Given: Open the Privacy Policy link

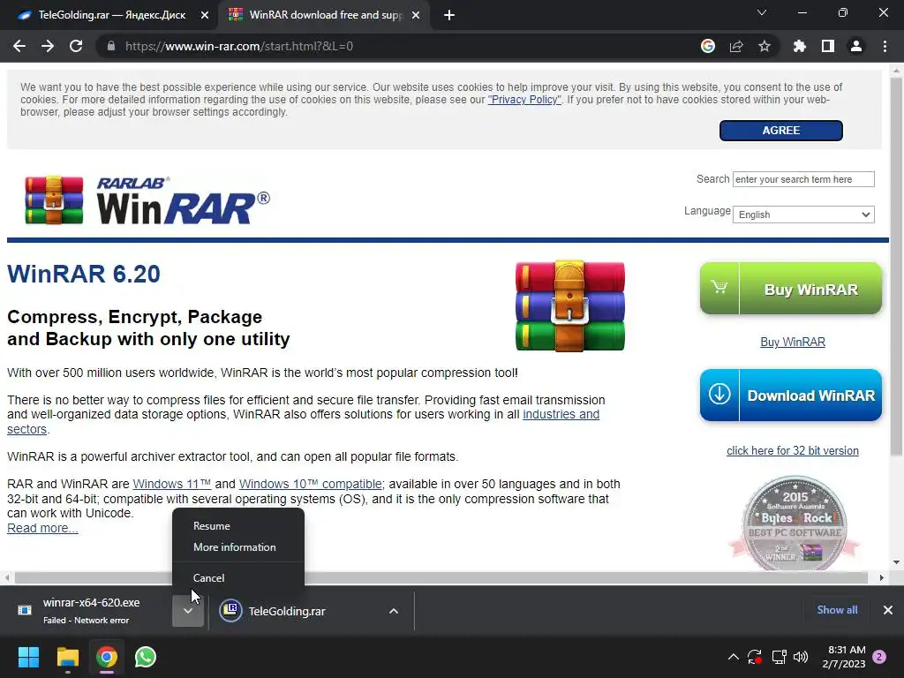Looking at the screenshot, I should point(524,100).
